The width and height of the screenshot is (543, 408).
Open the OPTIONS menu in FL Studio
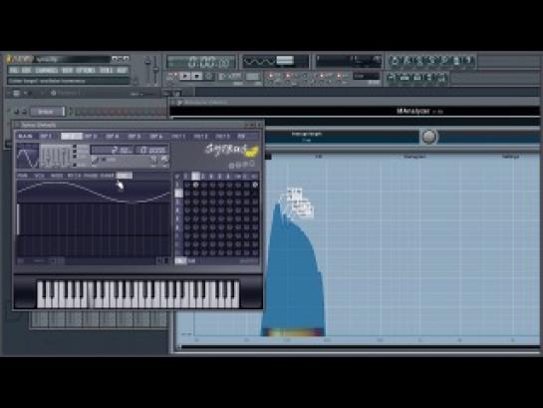coord(86,71)
